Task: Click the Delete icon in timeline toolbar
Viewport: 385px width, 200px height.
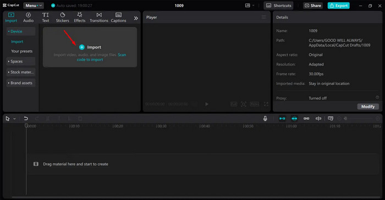Action: [80, 118]
